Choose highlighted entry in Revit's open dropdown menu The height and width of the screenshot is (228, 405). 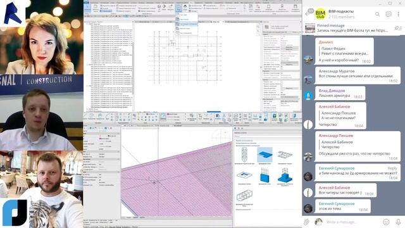pos(187,24)
